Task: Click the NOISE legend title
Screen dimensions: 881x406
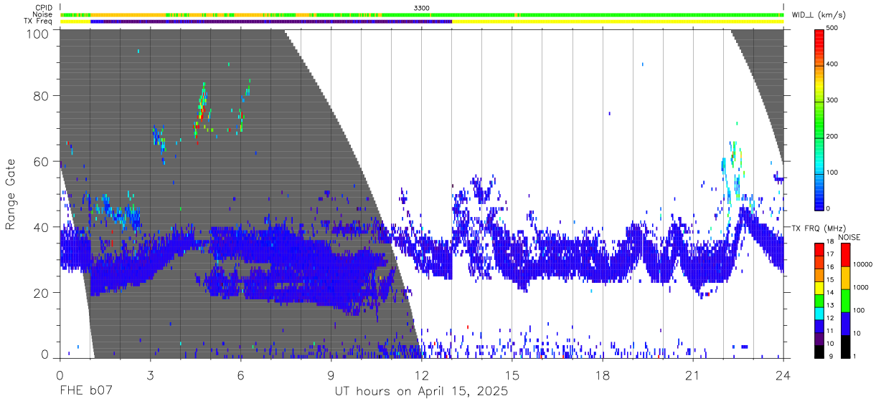Action: (849, 237)
